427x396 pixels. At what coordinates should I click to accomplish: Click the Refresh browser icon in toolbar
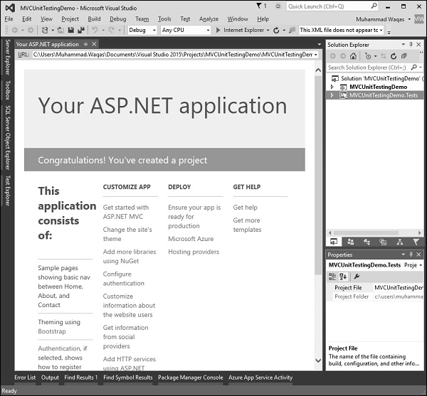point(276,30)
